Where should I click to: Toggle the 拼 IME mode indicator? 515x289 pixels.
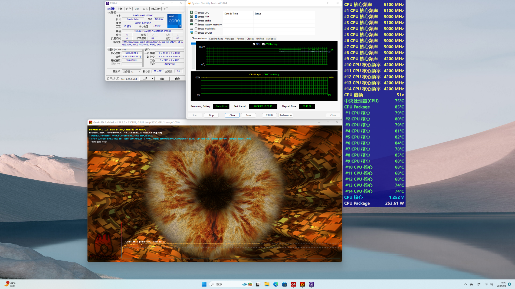point(479,284)
